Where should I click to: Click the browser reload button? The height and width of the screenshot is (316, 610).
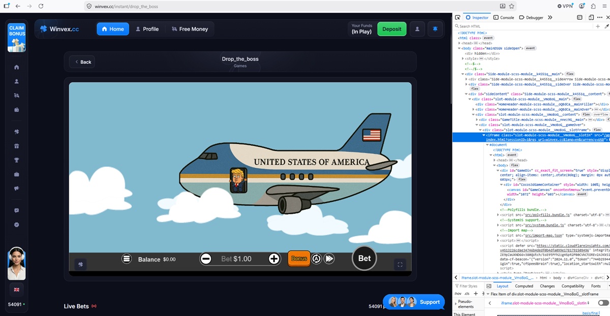(41, 6)
